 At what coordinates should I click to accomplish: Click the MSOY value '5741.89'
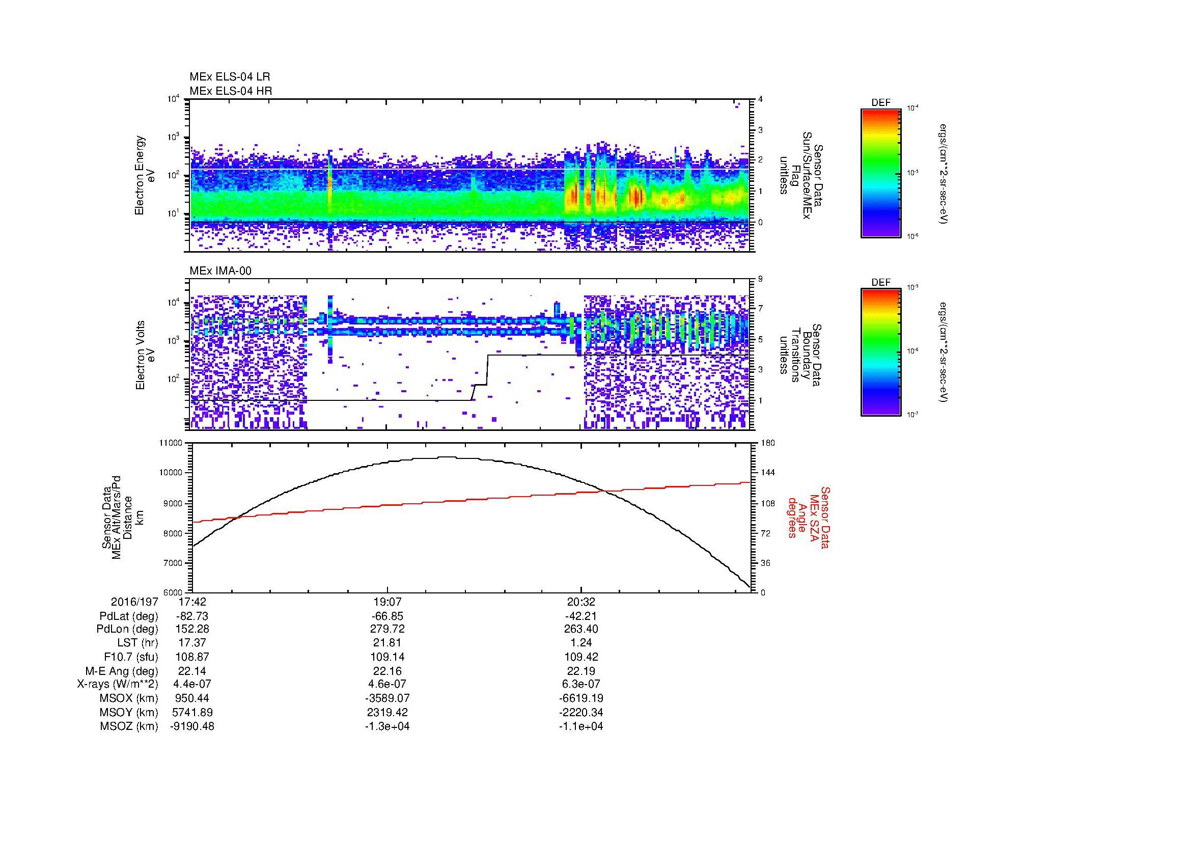(192, 712)
